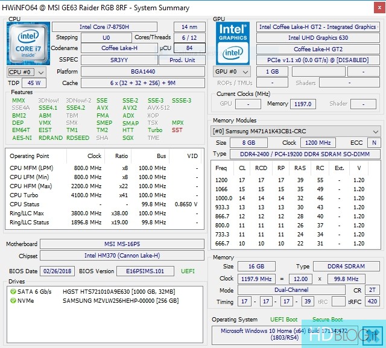Click the cache 6 x (32 + 32 + 256) + 9M field

[x=143, y=83]
